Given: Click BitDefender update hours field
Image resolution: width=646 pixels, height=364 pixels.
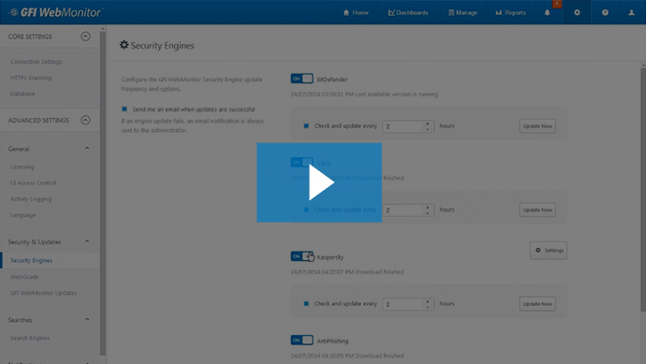Looking at the screenshot, I should 408,126.
